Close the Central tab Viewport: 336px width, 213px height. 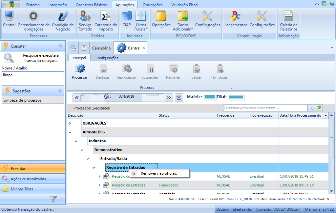[x=143, y=48]
